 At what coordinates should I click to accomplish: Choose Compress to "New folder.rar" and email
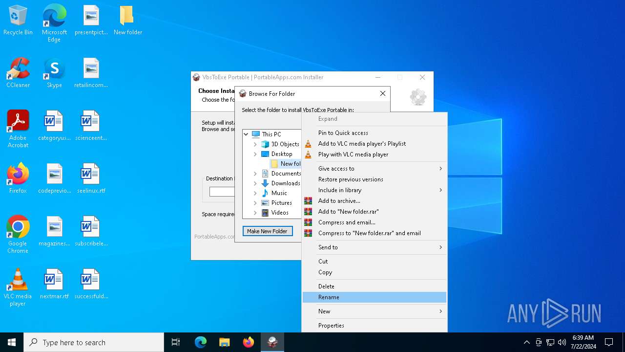375,233
